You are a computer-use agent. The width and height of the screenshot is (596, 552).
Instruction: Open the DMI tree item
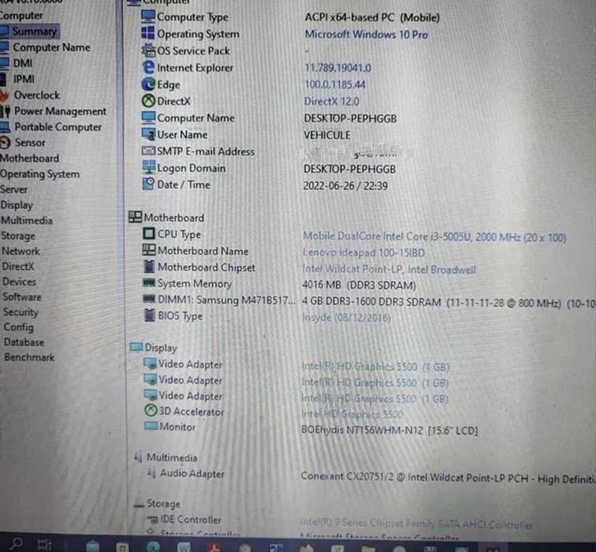(x=22, y=63)
